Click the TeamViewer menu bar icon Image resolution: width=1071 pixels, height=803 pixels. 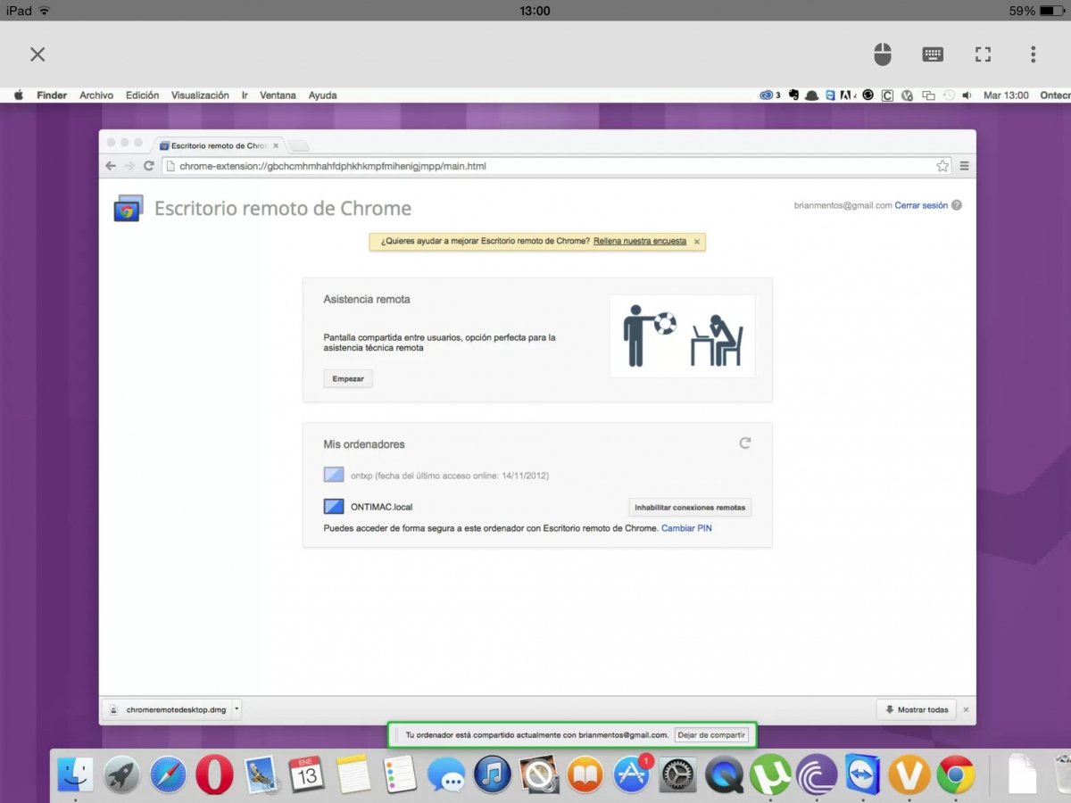(830, 95)
